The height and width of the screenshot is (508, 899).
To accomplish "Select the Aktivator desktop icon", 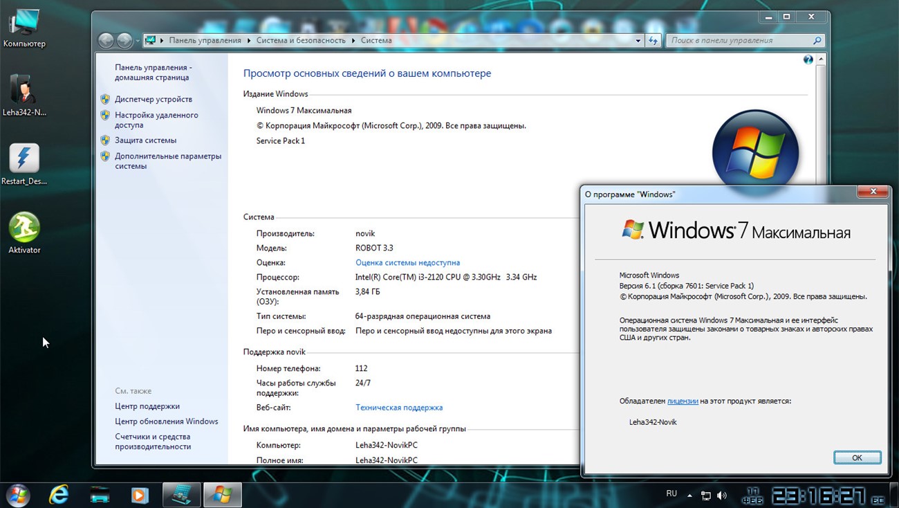I will tap(24, 233).
